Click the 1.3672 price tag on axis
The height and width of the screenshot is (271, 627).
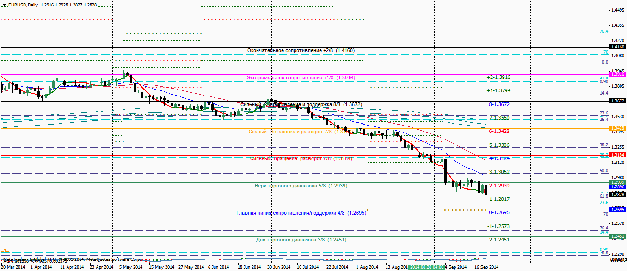pos(618,101)
